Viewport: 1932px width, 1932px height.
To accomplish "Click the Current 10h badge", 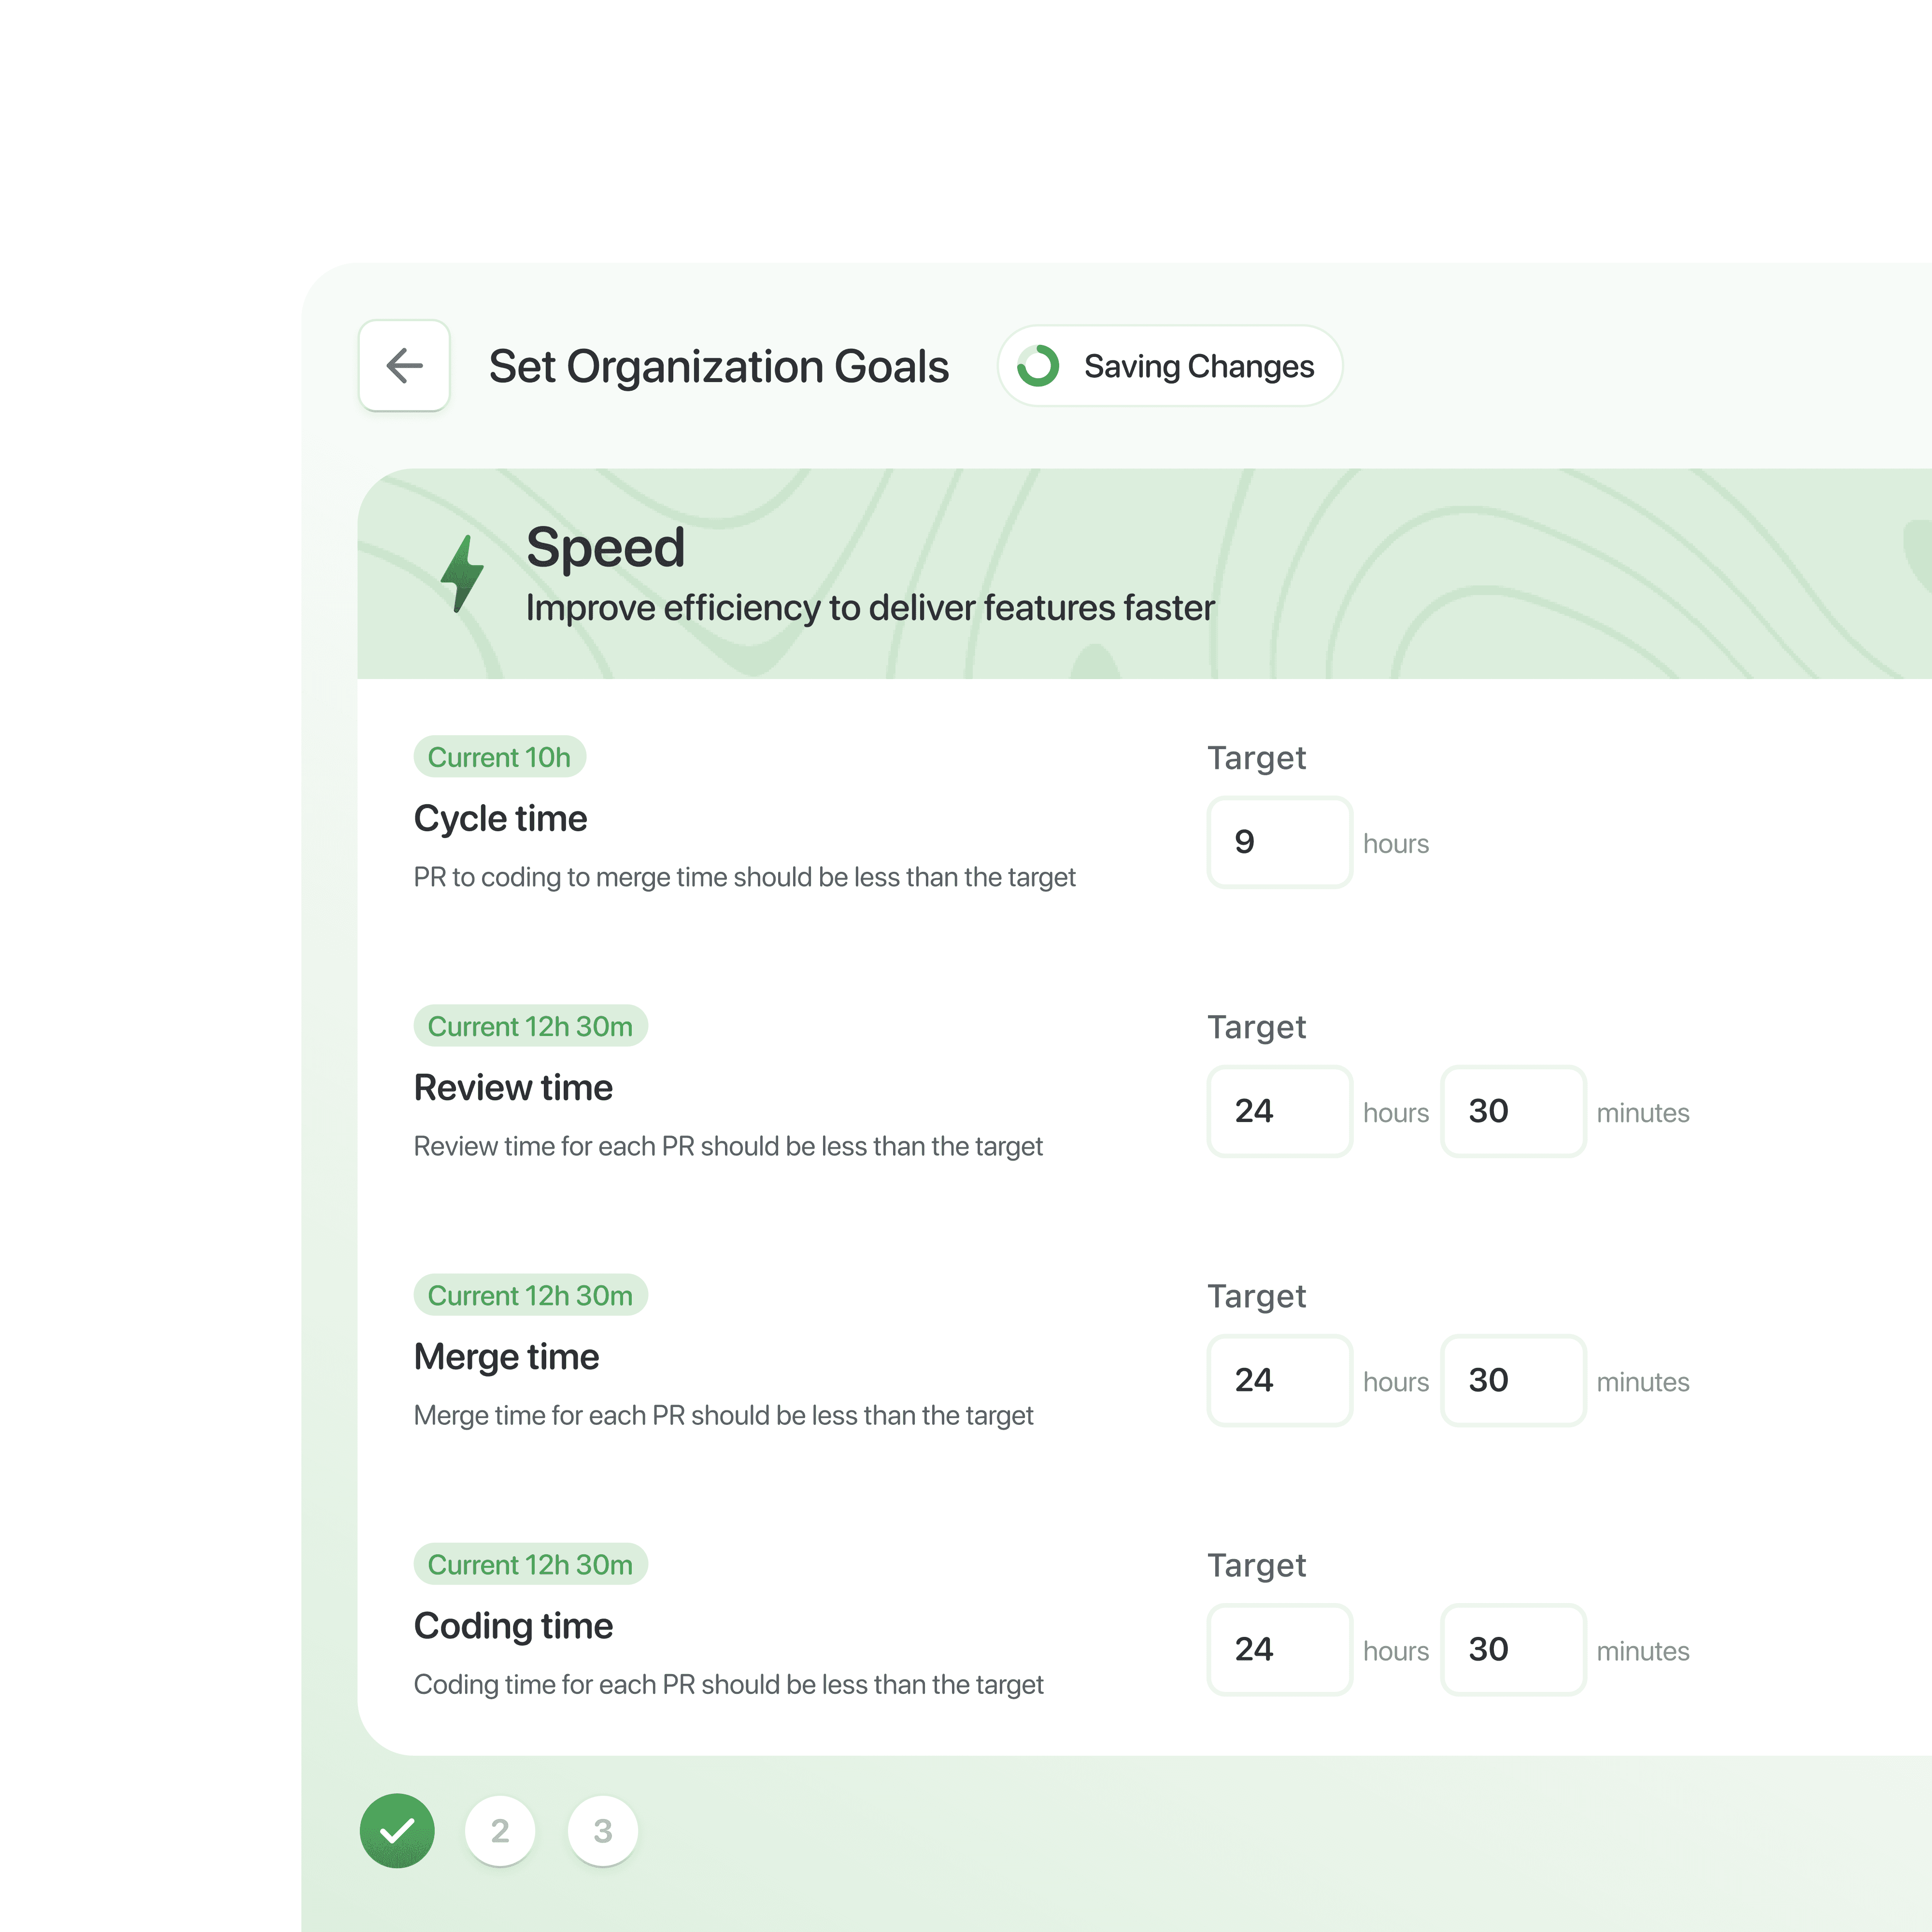I will [499, 757].
